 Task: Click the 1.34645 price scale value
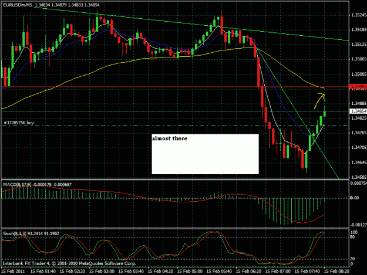pyautogui.click(x=359, y=162)
